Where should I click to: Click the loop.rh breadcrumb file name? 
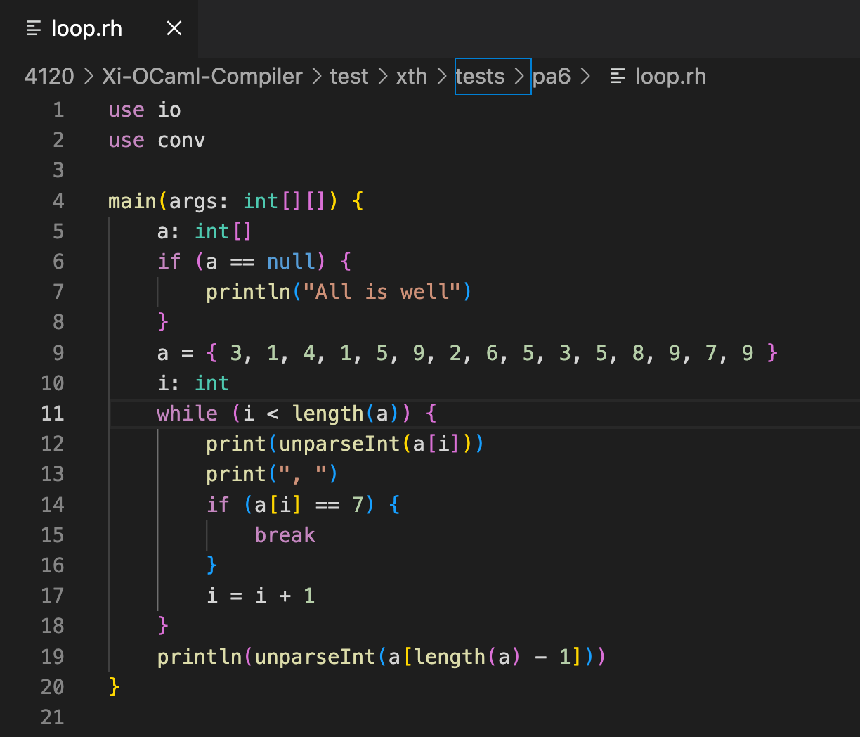tap(670, 76)
